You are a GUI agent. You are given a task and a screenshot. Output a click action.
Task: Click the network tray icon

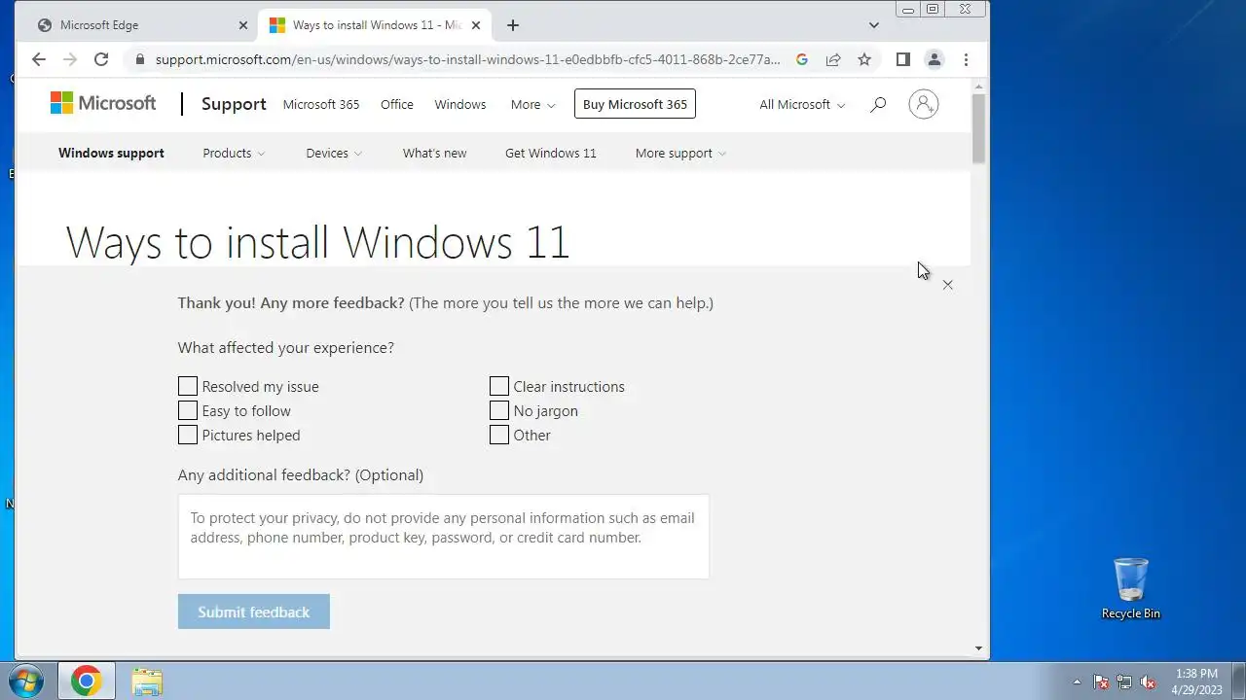tap(1124, 682)
